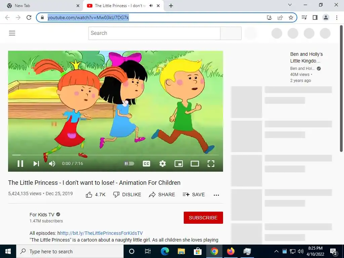Screen dimensions: 344x258
Task: Launch Microsoft Edge from taskbar
Action: [165, 251]
